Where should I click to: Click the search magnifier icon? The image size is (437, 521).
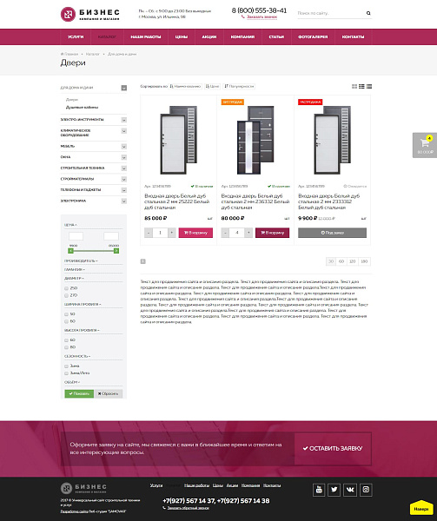coord(368,13)
